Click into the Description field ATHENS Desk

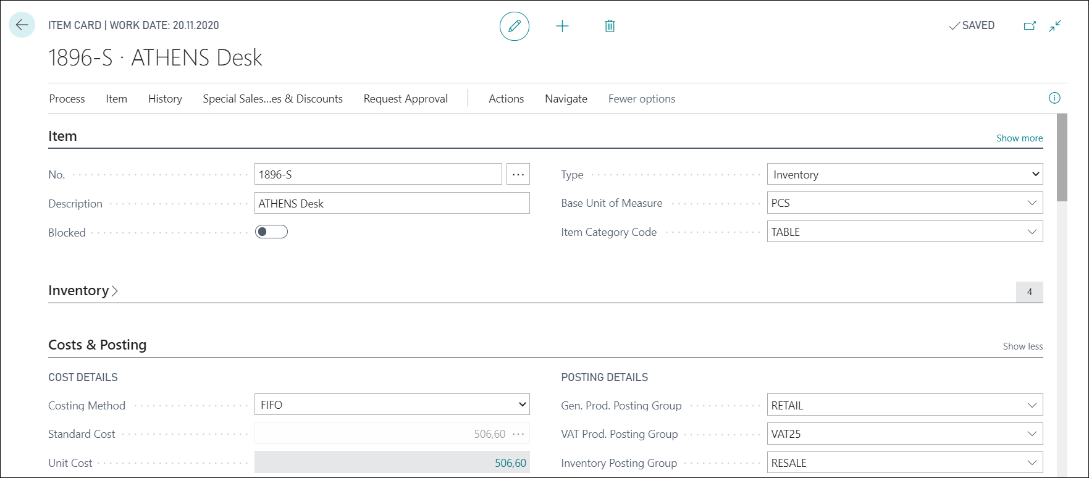(x=392, y=203)
